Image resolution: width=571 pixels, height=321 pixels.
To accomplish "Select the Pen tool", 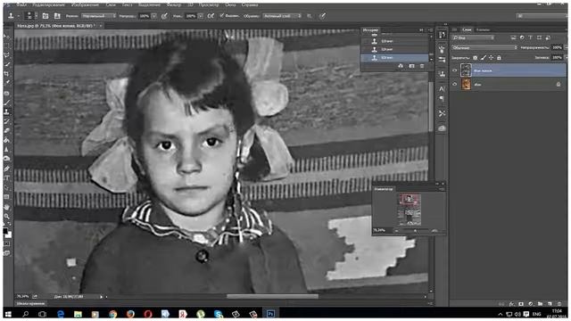I will pos(6,169).
